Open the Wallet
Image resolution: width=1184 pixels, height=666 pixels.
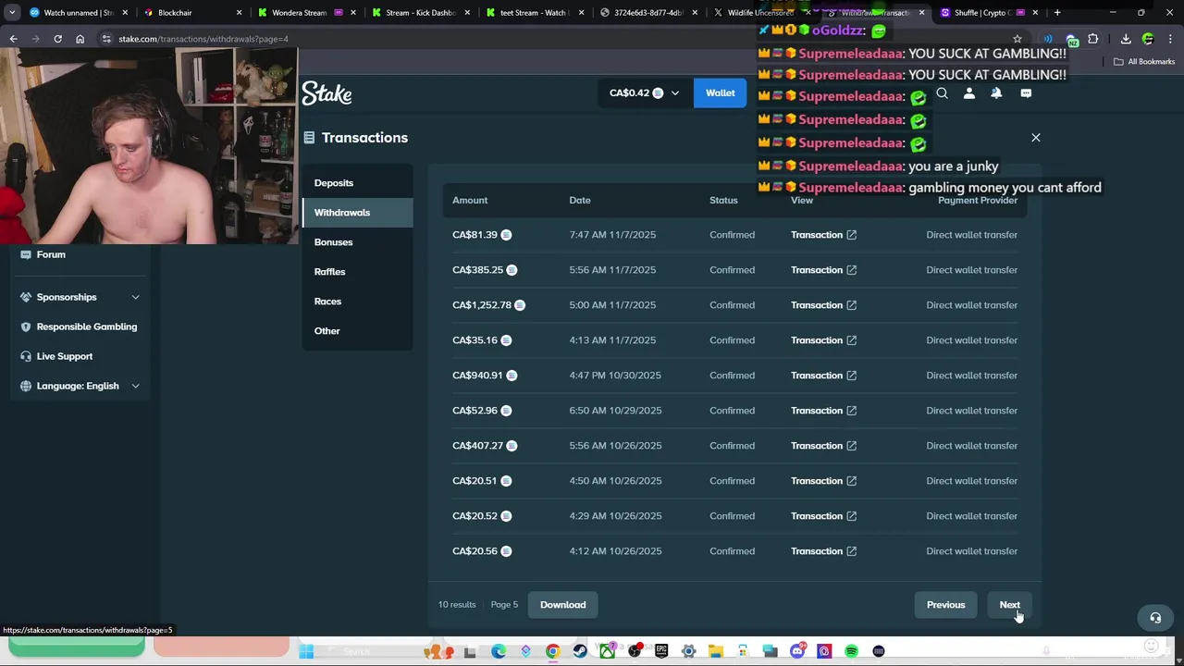pos(720,92)
